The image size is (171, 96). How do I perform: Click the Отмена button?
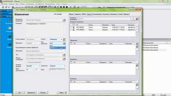43,93
